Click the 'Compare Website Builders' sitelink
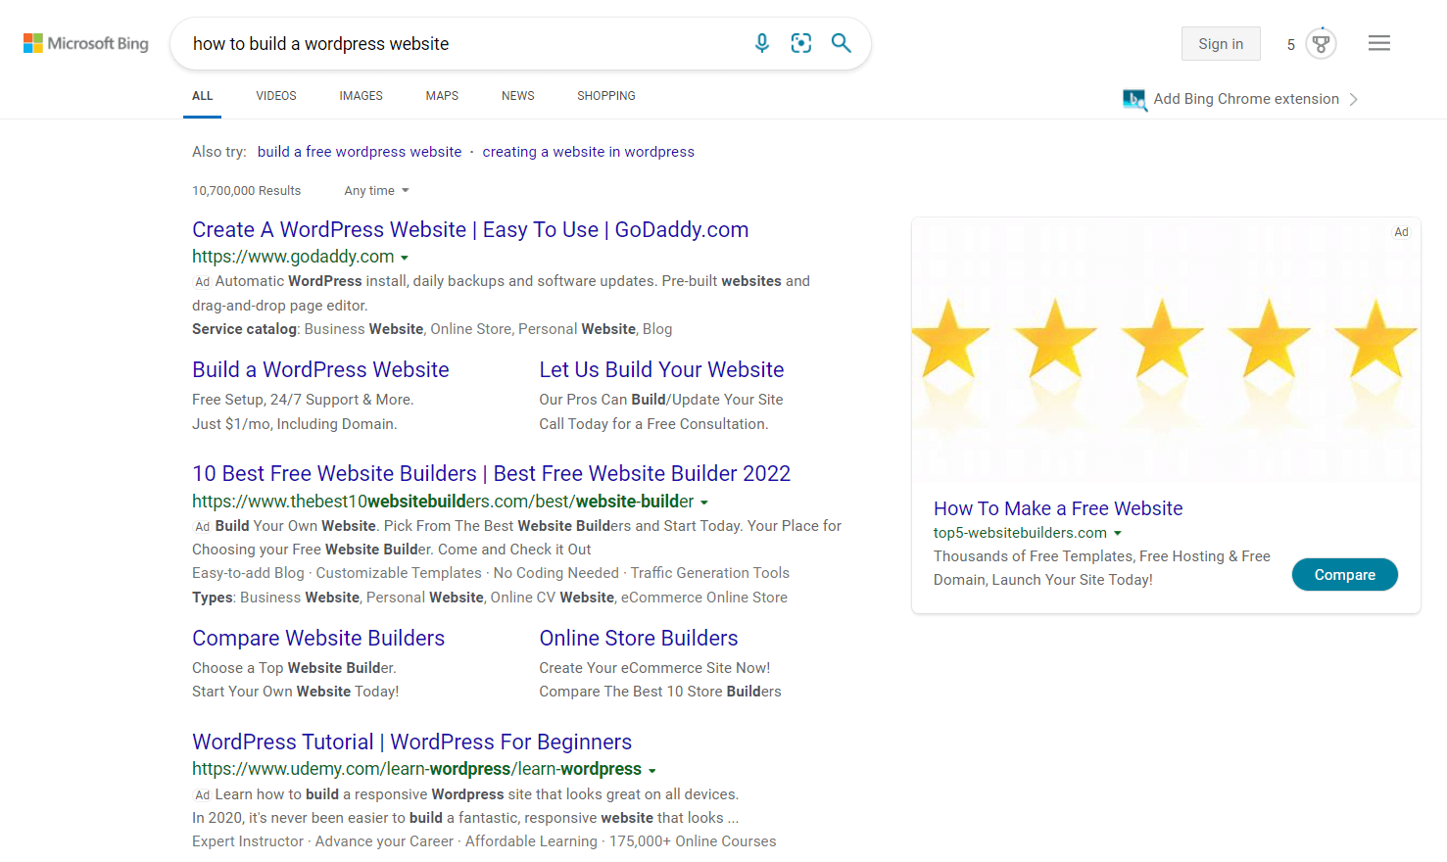 [318, 638]
